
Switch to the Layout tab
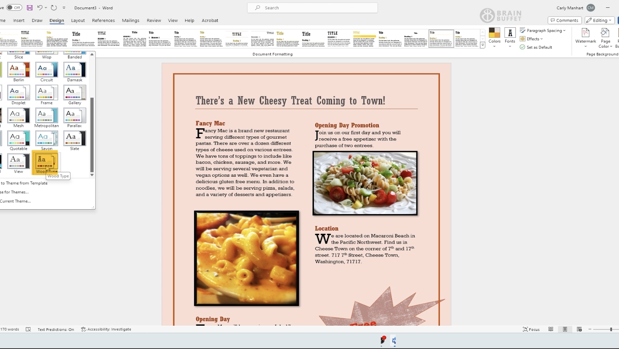78,20
